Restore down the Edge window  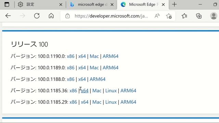(x=215, y=4)
